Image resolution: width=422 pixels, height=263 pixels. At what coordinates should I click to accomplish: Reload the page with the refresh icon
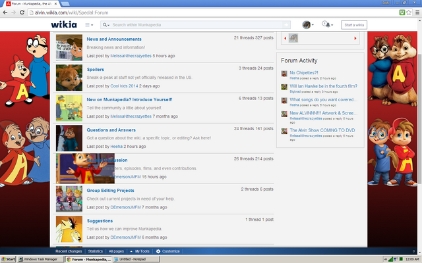pos(22,12)
